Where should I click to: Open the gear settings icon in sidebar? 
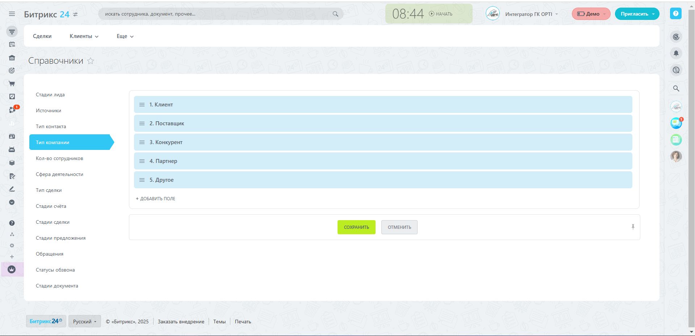pyautogui.click(x=12, y=245)
